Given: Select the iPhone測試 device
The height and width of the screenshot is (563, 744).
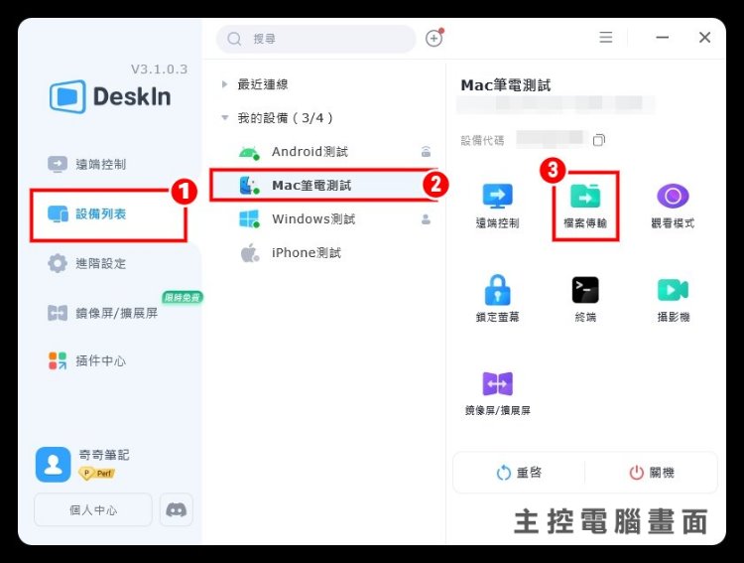Looking at the screenshot, I should [x=323, y=253].
